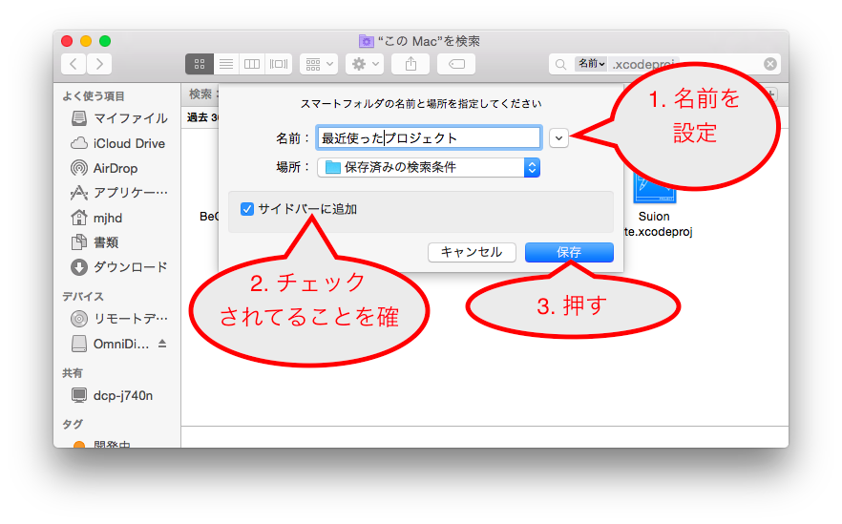Viewport: 842px width, 524px height.
Task: Click the 保存 button
Action: coord(569,252)
